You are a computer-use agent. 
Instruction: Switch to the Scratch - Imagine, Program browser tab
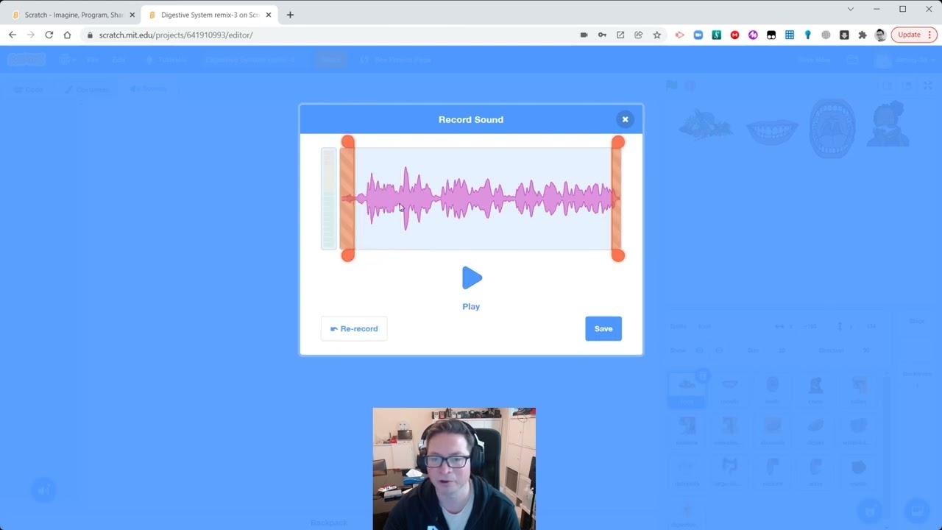coord(74,15)
